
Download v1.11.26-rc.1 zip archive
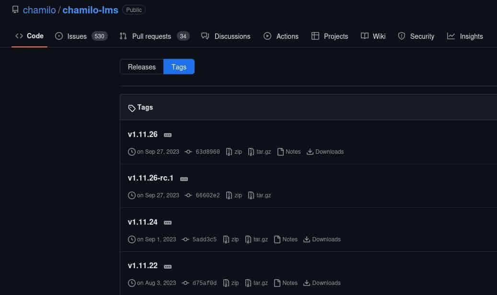pyautogui.click(x=234, y=195)
